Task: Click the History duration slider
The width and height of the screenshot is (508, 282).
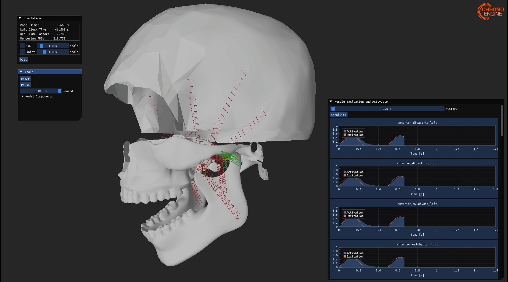Action: click(x=387, y=109)
